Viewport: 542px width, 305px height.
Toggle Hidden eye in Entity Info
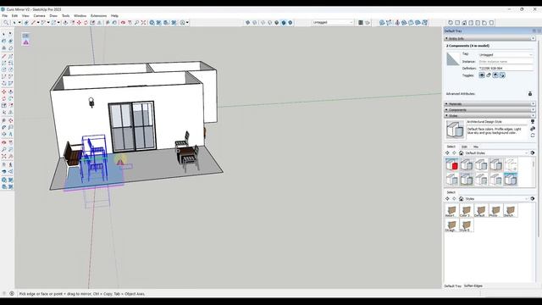pos(482,75)
